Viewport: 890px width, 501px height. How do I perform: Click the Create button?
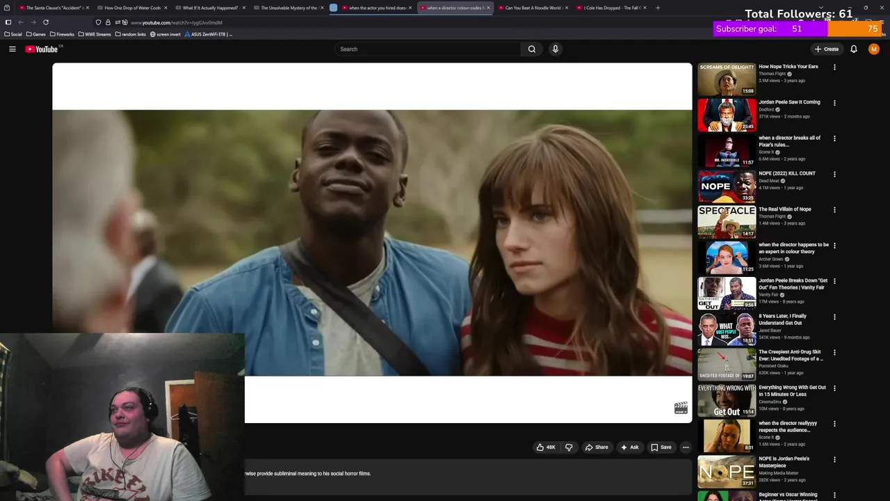[x=827, y=49]
